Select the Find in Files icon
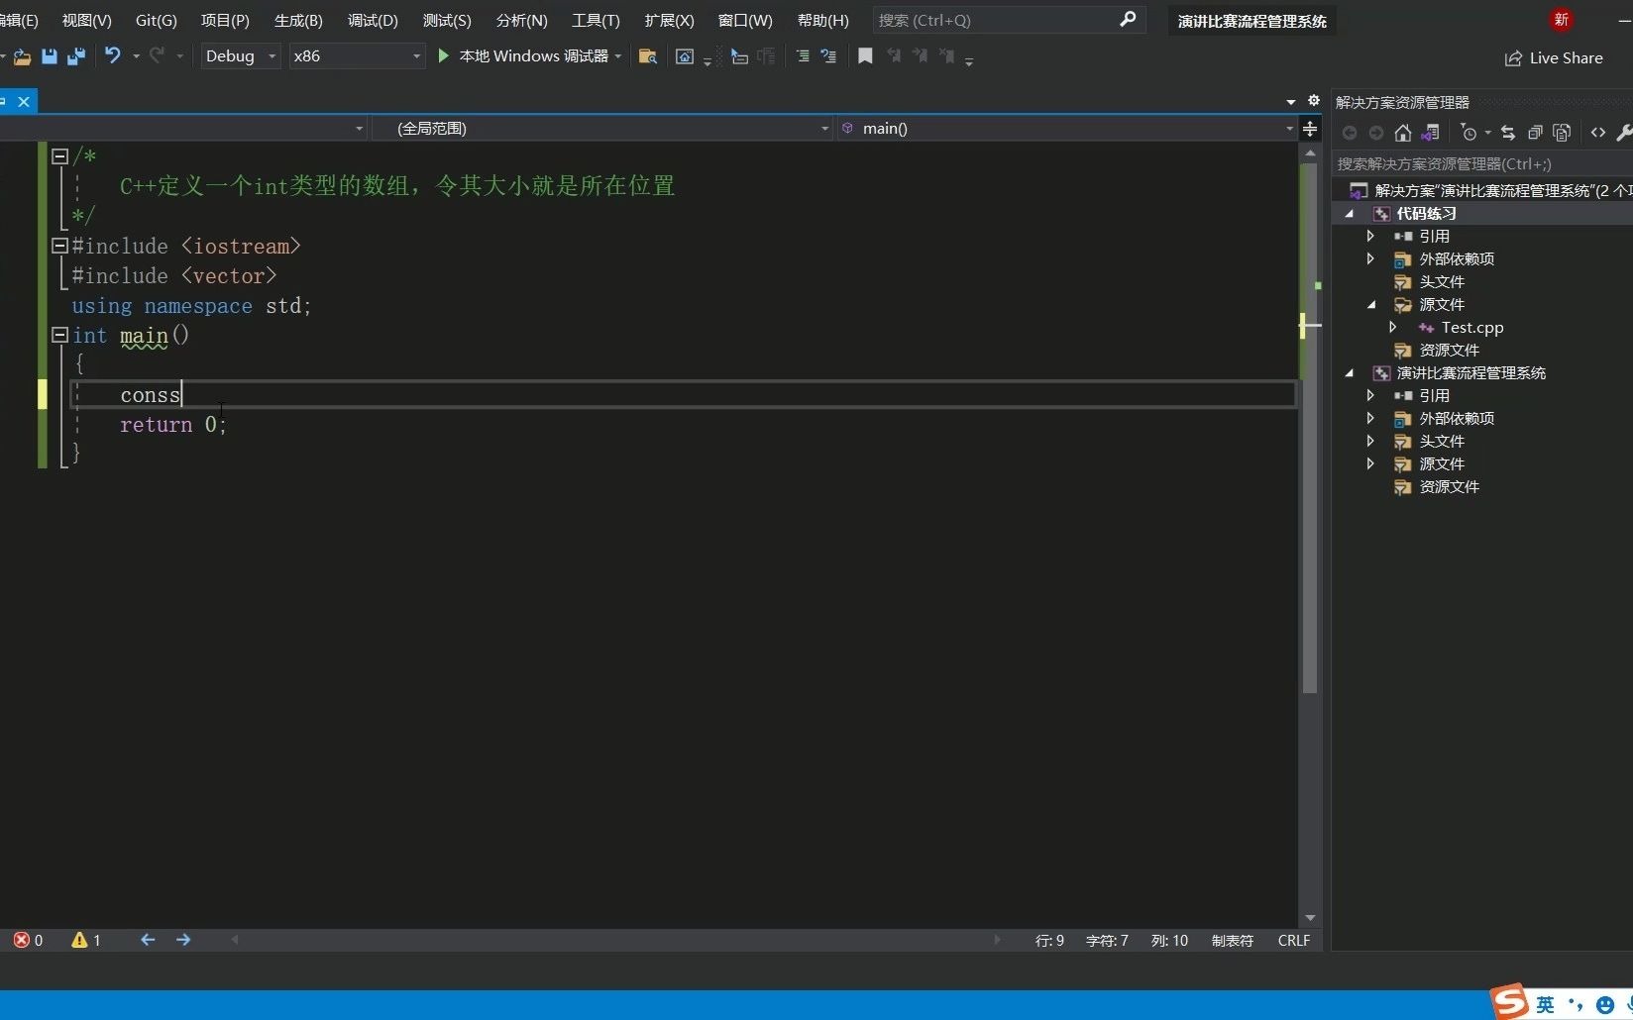Image resolution: width=1633 pixels, height=1020 pixels. (647, 56)
